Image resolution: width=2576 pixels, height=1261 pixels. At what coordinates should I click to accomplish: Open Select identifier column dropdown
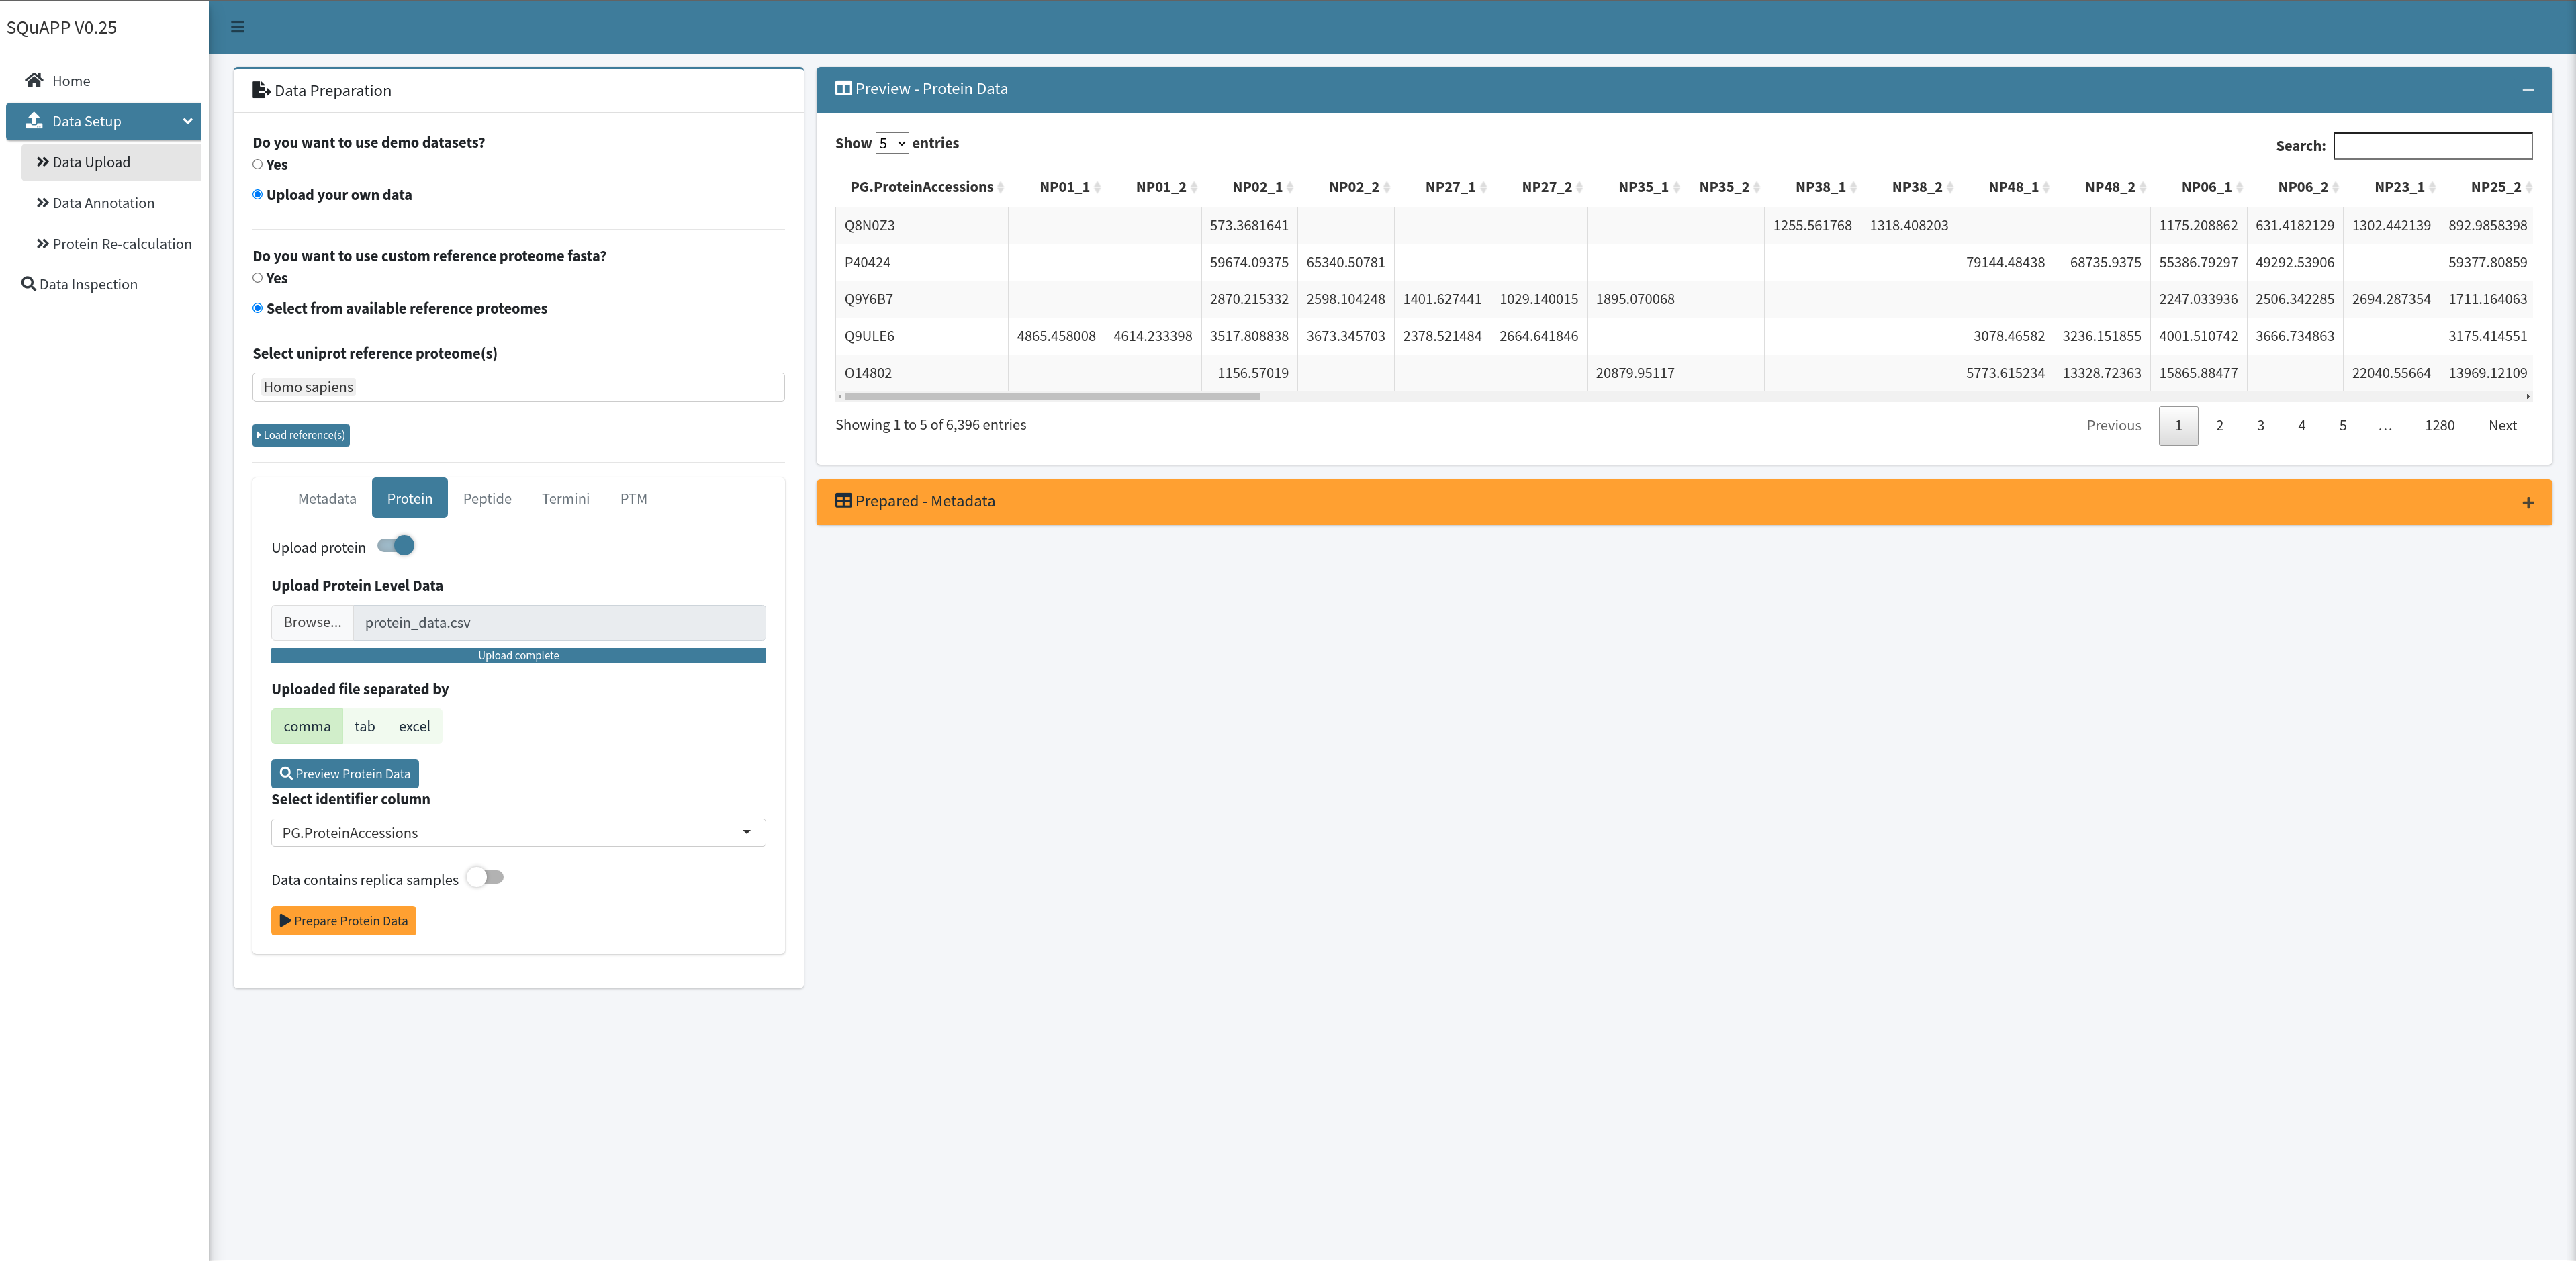(x=517, y=833)
